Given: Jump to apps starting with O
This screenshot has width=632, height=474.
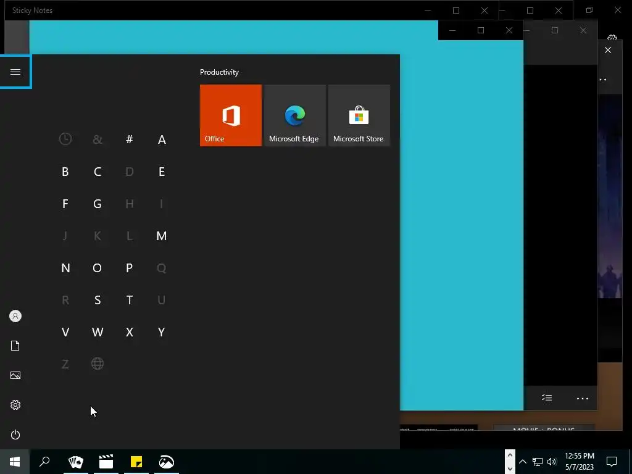Looking at the screenshot, I should tap(98, 268).
